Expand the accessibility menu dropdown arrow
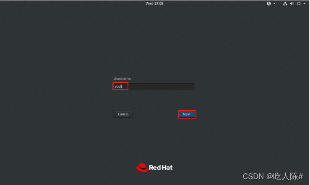310x185 pixels. (274, 3)
